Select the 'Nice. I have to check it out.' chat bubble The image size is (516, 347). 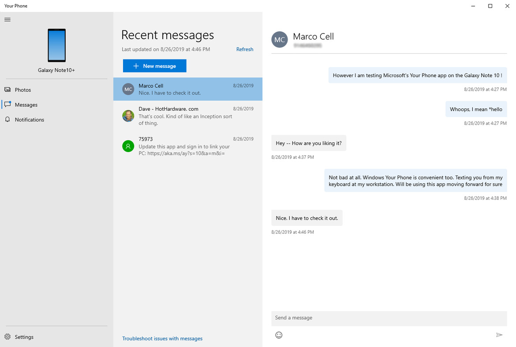307,218
